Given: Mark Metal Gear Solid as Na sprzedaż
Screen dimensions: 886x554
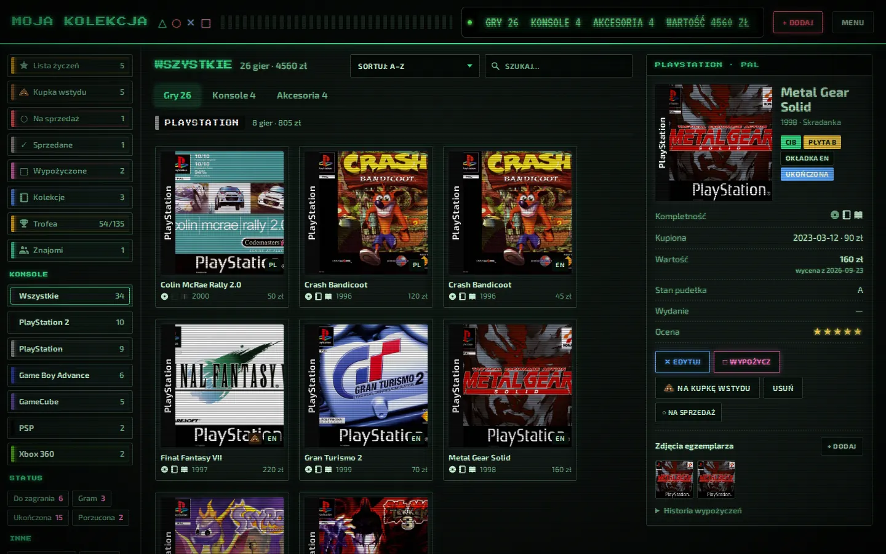Looking at the screenshot, I should click(688, 412).
